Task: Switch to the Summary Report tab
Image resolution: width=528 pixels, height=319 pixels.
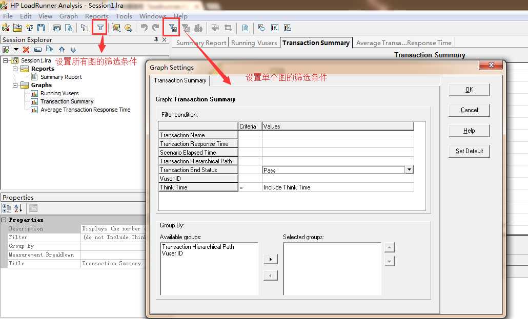Action: point(201,42)
